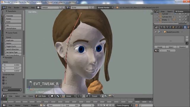Toggle visibility eye for Cylinder
Viewport: 190px width, 107px height.
tap(180, 14)
